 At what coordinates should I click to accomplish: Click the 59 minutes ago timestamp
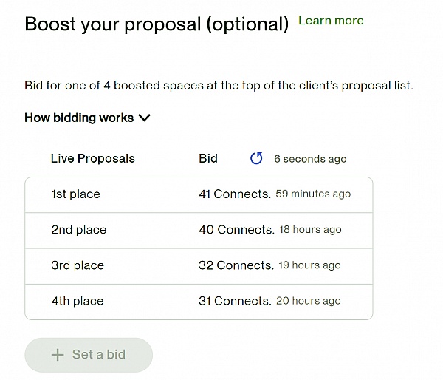313,194
